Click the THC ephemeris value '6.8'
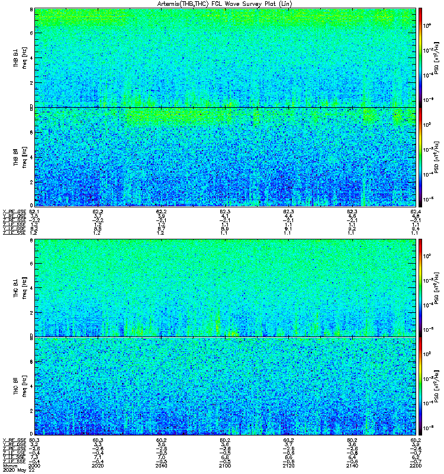This screenshot has height=474, width=444. point(225,457)
